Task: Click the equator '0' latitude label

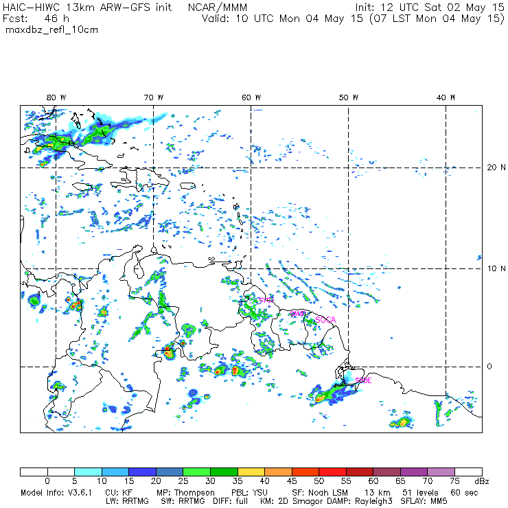Action: (489, 367)
